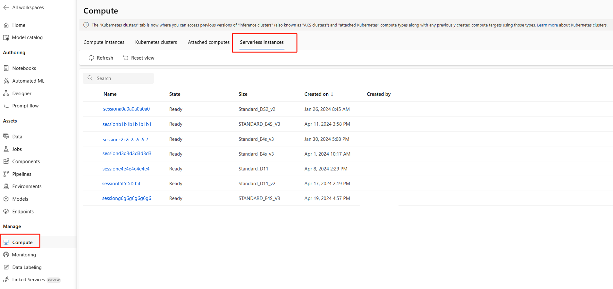Click the Learn more link in banner

[547, 25]
